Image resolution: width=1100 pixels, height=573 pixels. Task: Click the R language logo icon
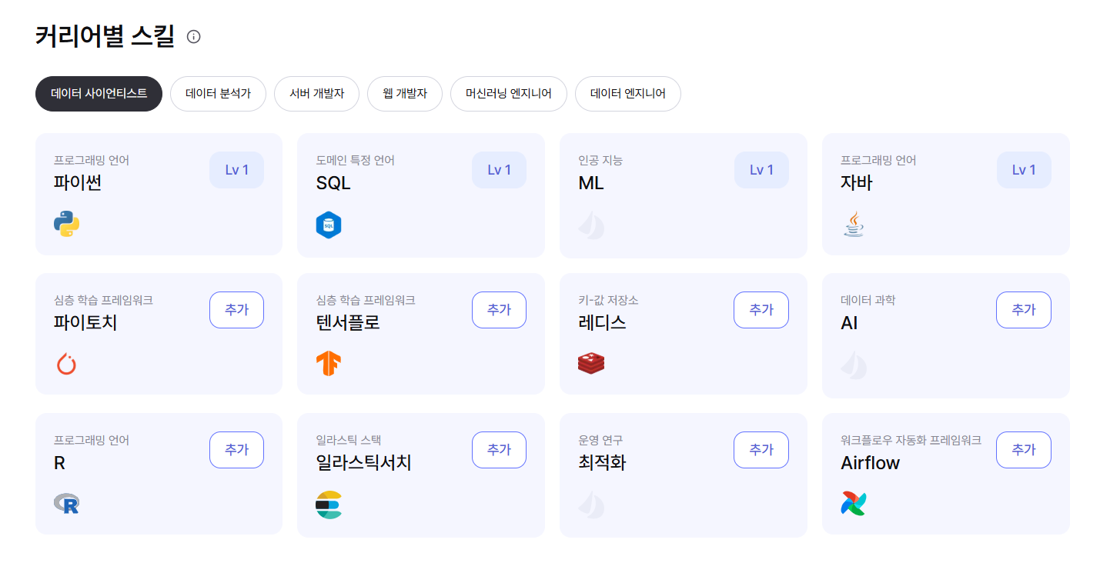coord(66,504)
